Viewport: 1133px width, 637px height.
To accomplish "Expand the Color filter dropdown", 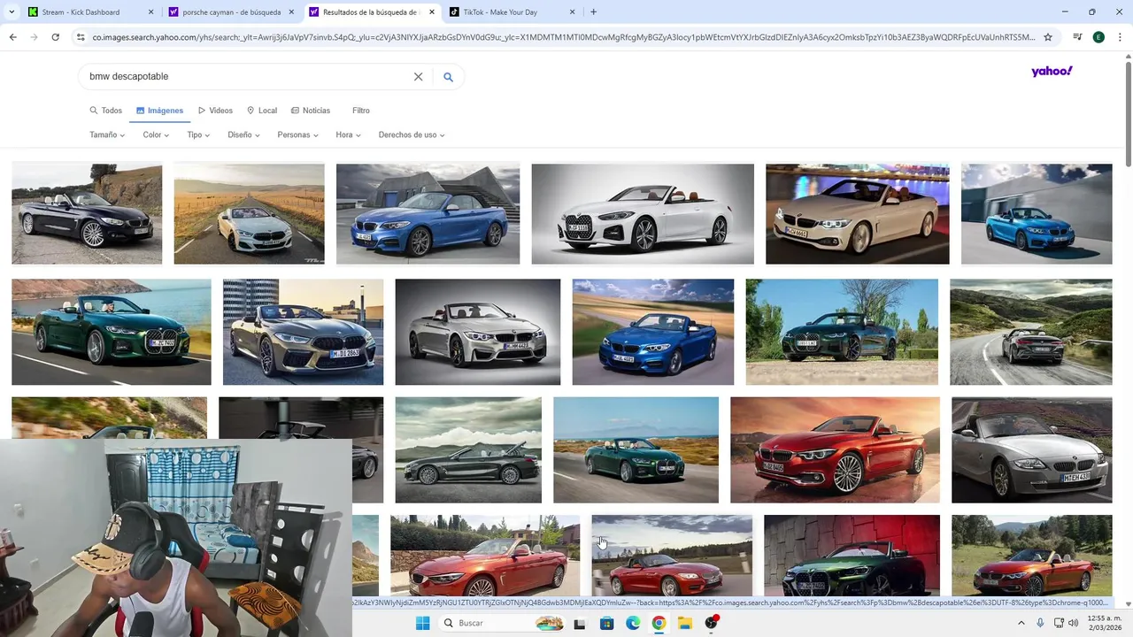I will click(x=156, y=134).
